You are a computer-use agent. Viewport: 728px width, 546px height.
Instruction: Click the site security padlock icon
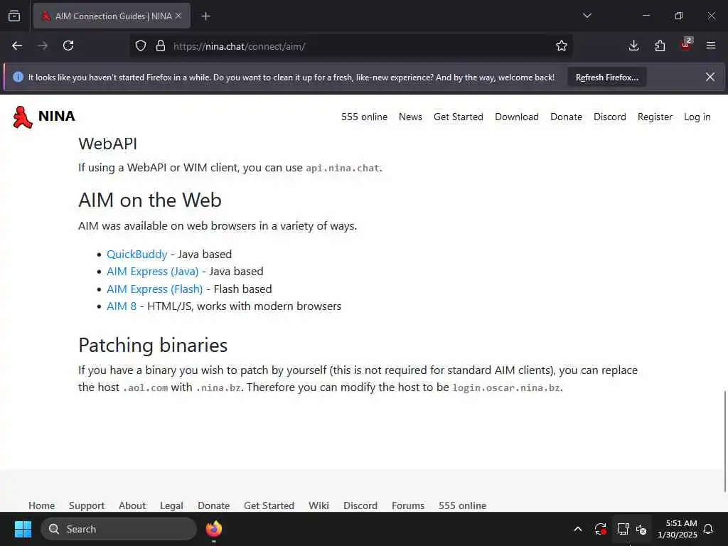161,46
